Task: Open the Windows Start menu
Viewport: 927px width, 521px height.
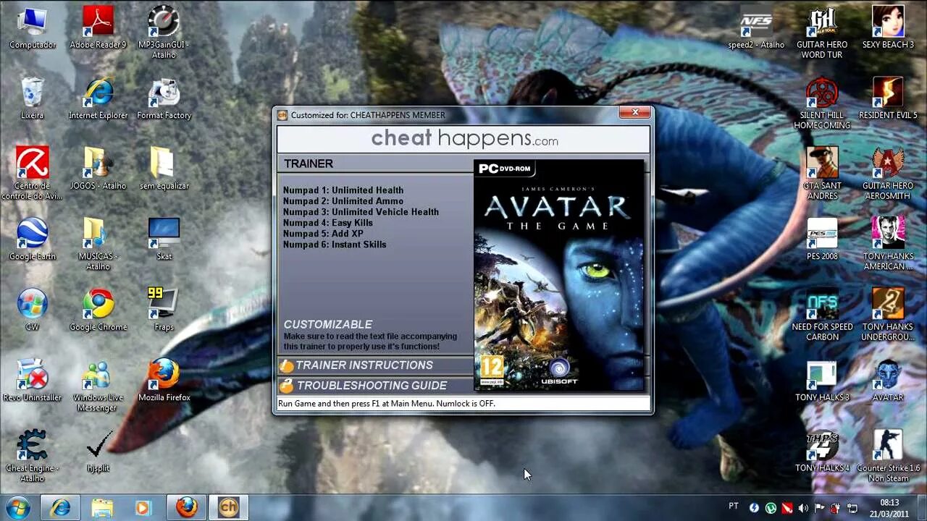Action: [17, 507]
